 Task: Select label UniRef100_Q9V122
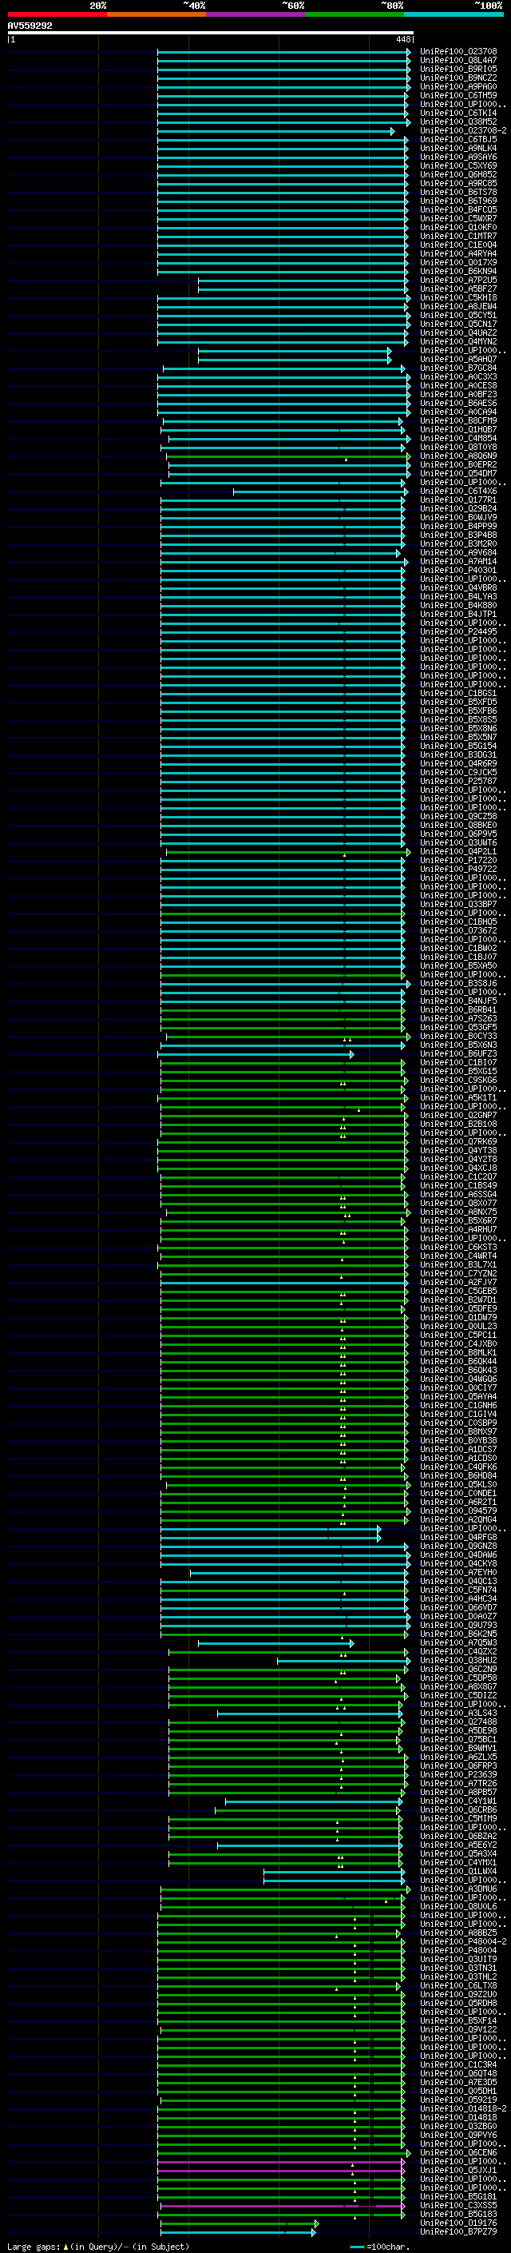(458, 2030)
